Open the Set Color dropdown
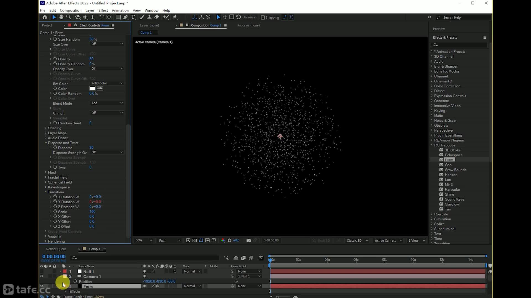The width and height of the screenshot is (531, 298). tap(107, 83)
